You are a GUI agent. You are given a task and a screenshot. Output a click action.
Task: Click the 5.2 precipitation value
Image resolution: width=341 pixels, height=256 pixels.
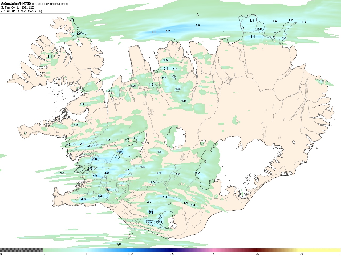pyautogui.click(x=95, y=176)
